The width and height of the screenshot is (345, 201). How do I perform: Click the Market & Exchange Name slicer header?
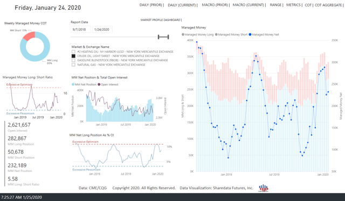(x=90, y=47)
